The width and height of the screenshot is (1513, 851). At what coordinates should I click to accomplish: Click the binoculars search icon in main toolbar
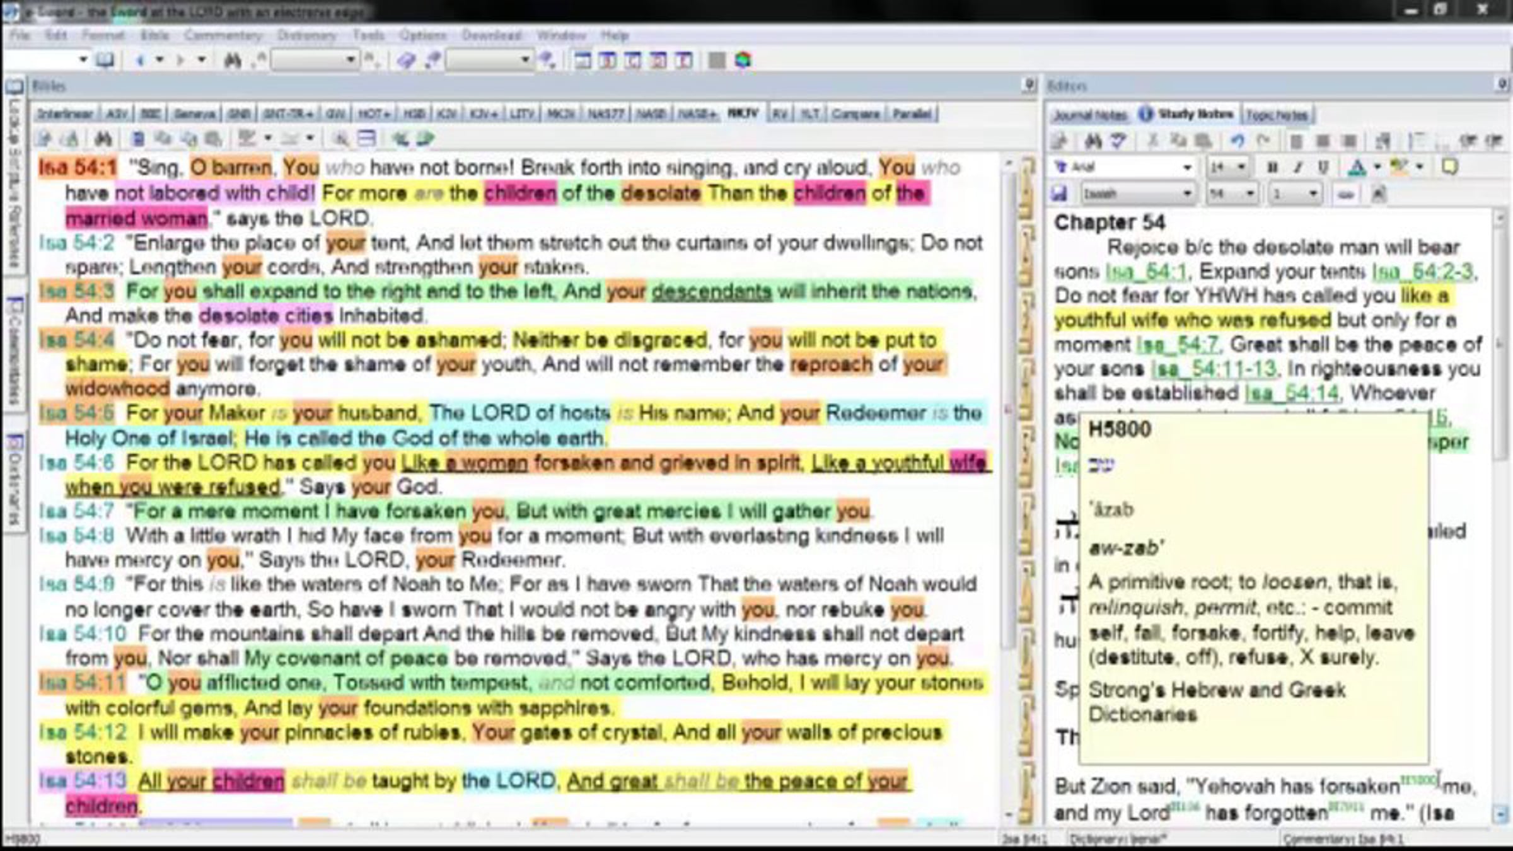click(233, 61)
